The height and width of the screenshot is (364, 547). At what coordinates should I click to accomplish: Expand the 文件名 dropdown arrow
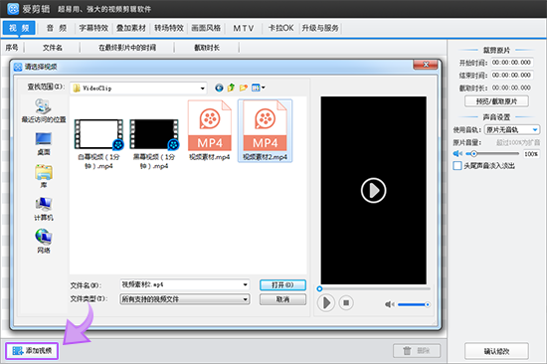[246, 284]
